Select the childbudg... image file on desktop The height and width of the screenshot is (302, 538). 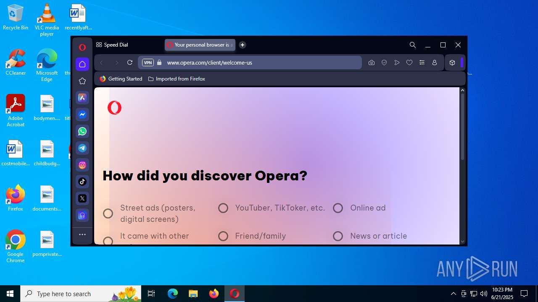47,154
